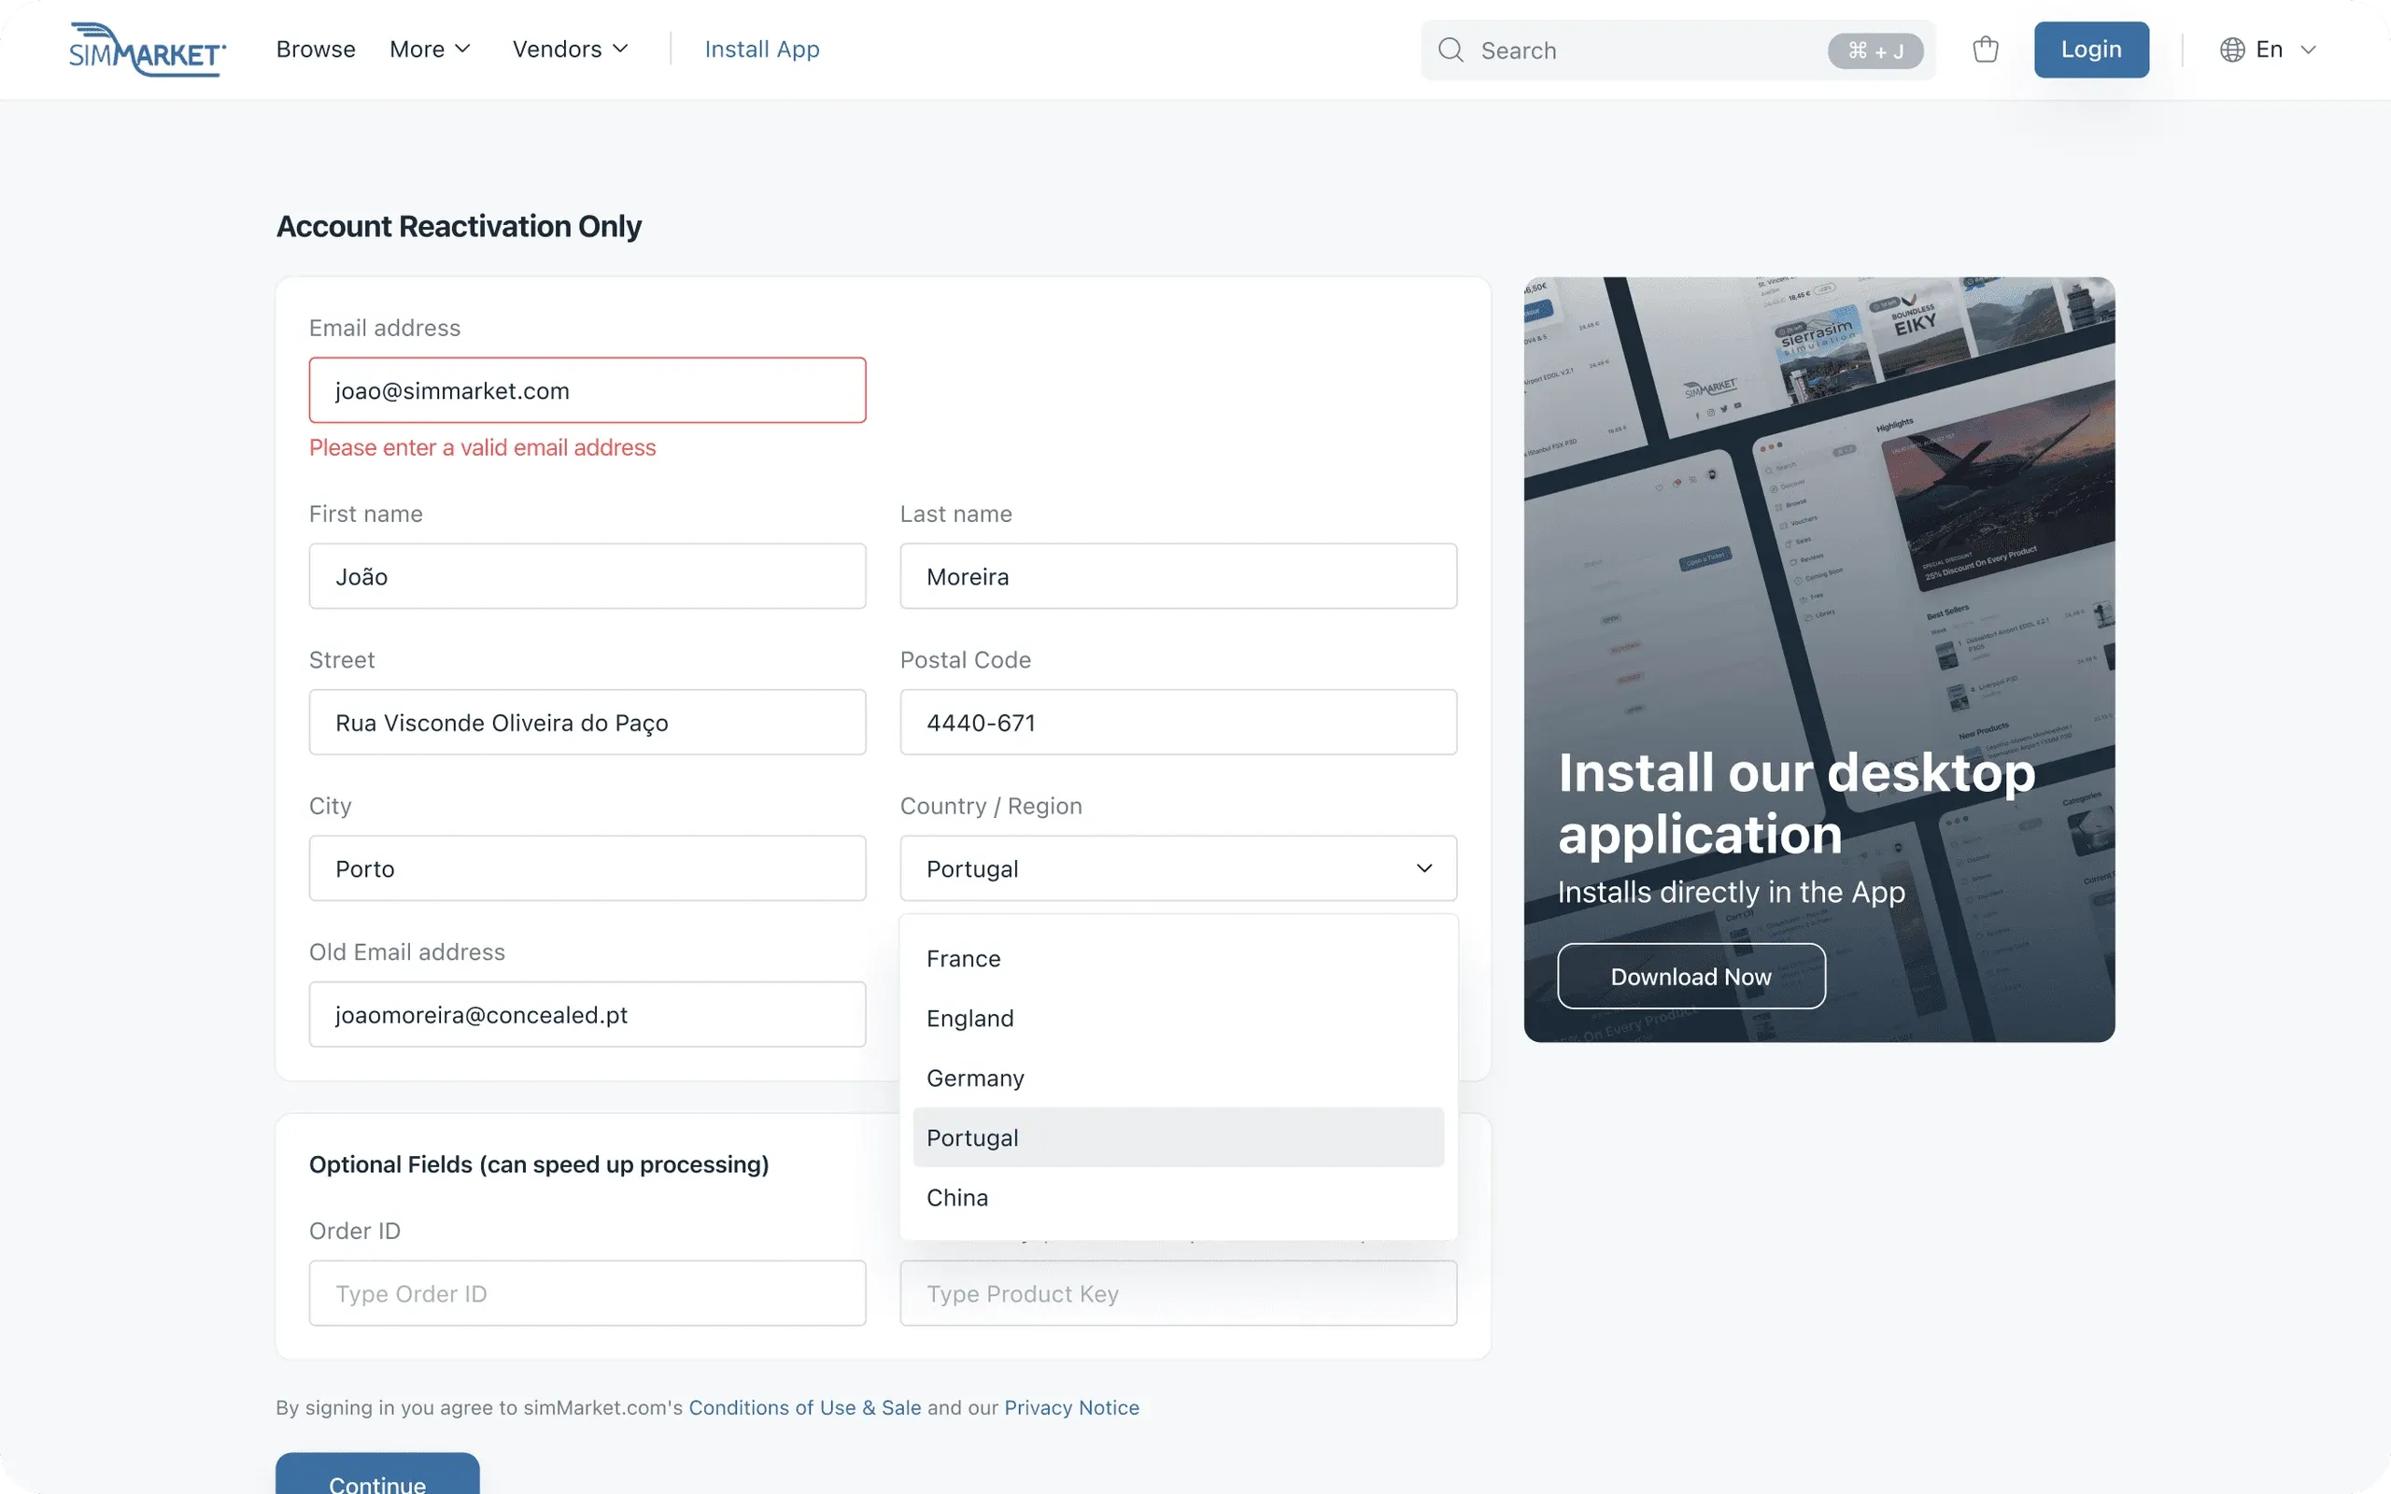The width and height of the screenshot is (2391, 1494).
Task: Click the Login button
Action: click(x=2090, y=49)
